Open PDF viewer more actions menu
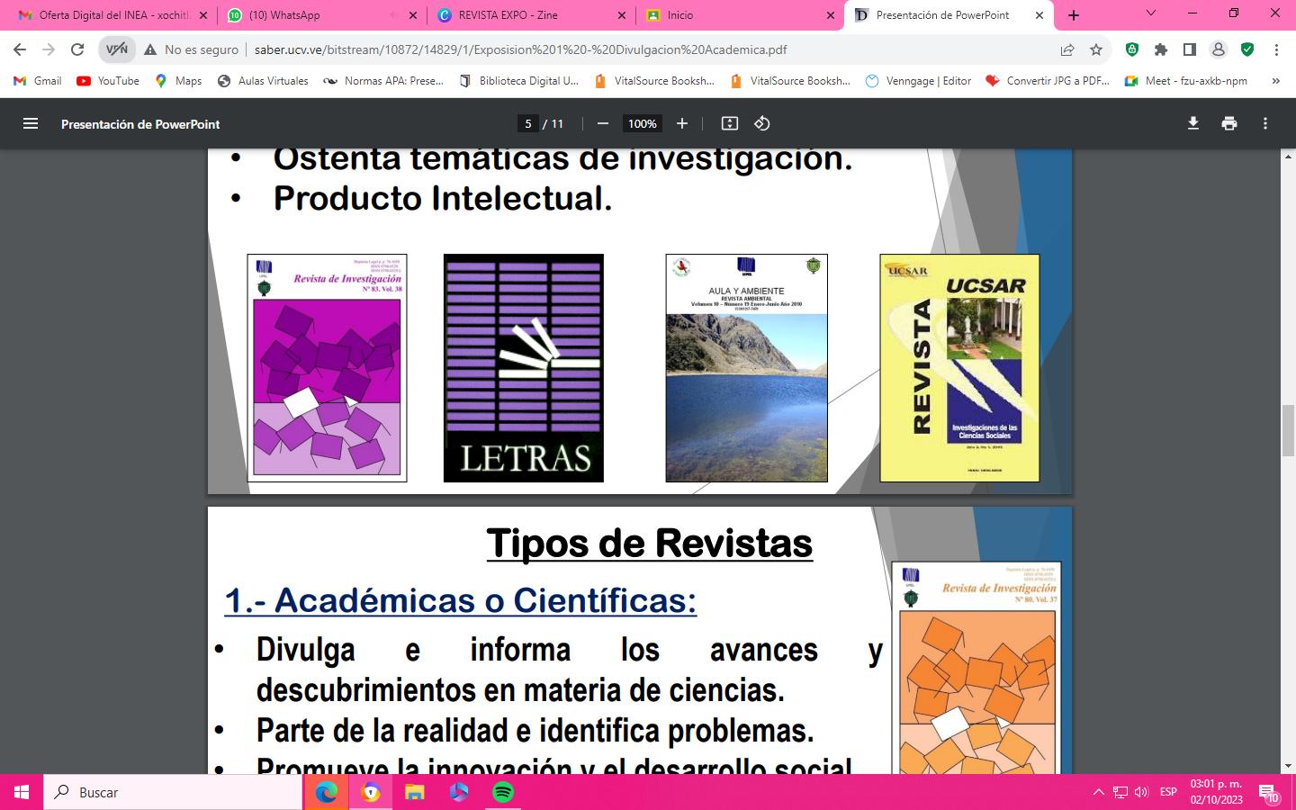The height and width of the screenshot is (810, 1296). (x=1265, y=123)
